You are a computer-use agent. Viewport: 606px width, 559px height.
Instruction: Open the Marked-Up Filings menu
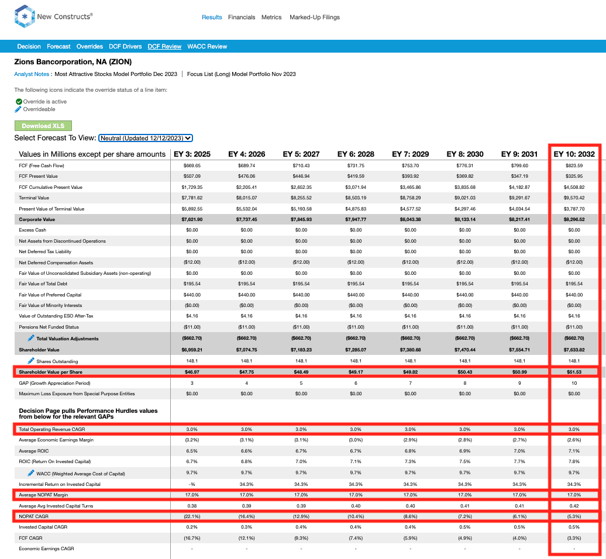[x=315, y=18]
